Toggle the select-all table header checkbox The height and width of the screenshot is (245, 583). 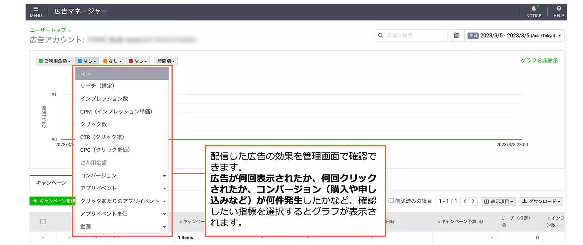click(x=43, y=222)
